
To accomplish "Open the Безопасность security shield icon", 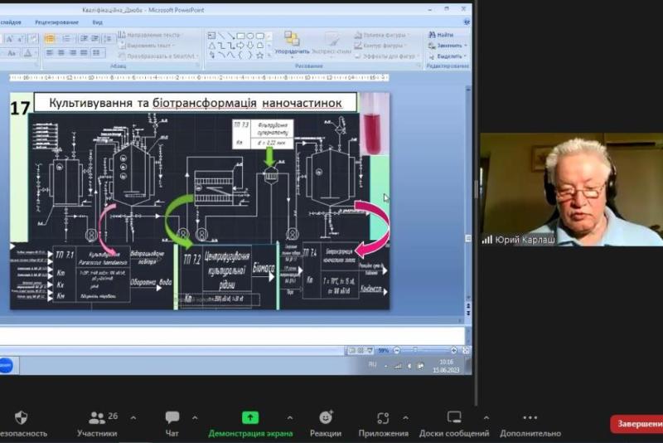I will (21, 417).
